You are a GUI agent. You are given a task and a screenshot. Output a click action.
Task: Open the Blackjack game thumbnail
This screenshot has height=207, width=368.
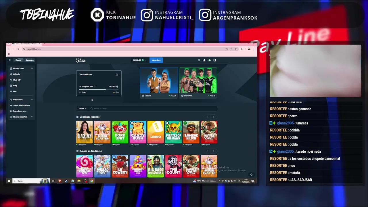point(84,132)
